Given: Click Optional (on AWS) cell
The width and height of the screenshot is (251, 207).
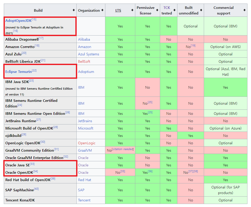Looking at the screenshot, I should pyautogui.click(x=225, y=47).
